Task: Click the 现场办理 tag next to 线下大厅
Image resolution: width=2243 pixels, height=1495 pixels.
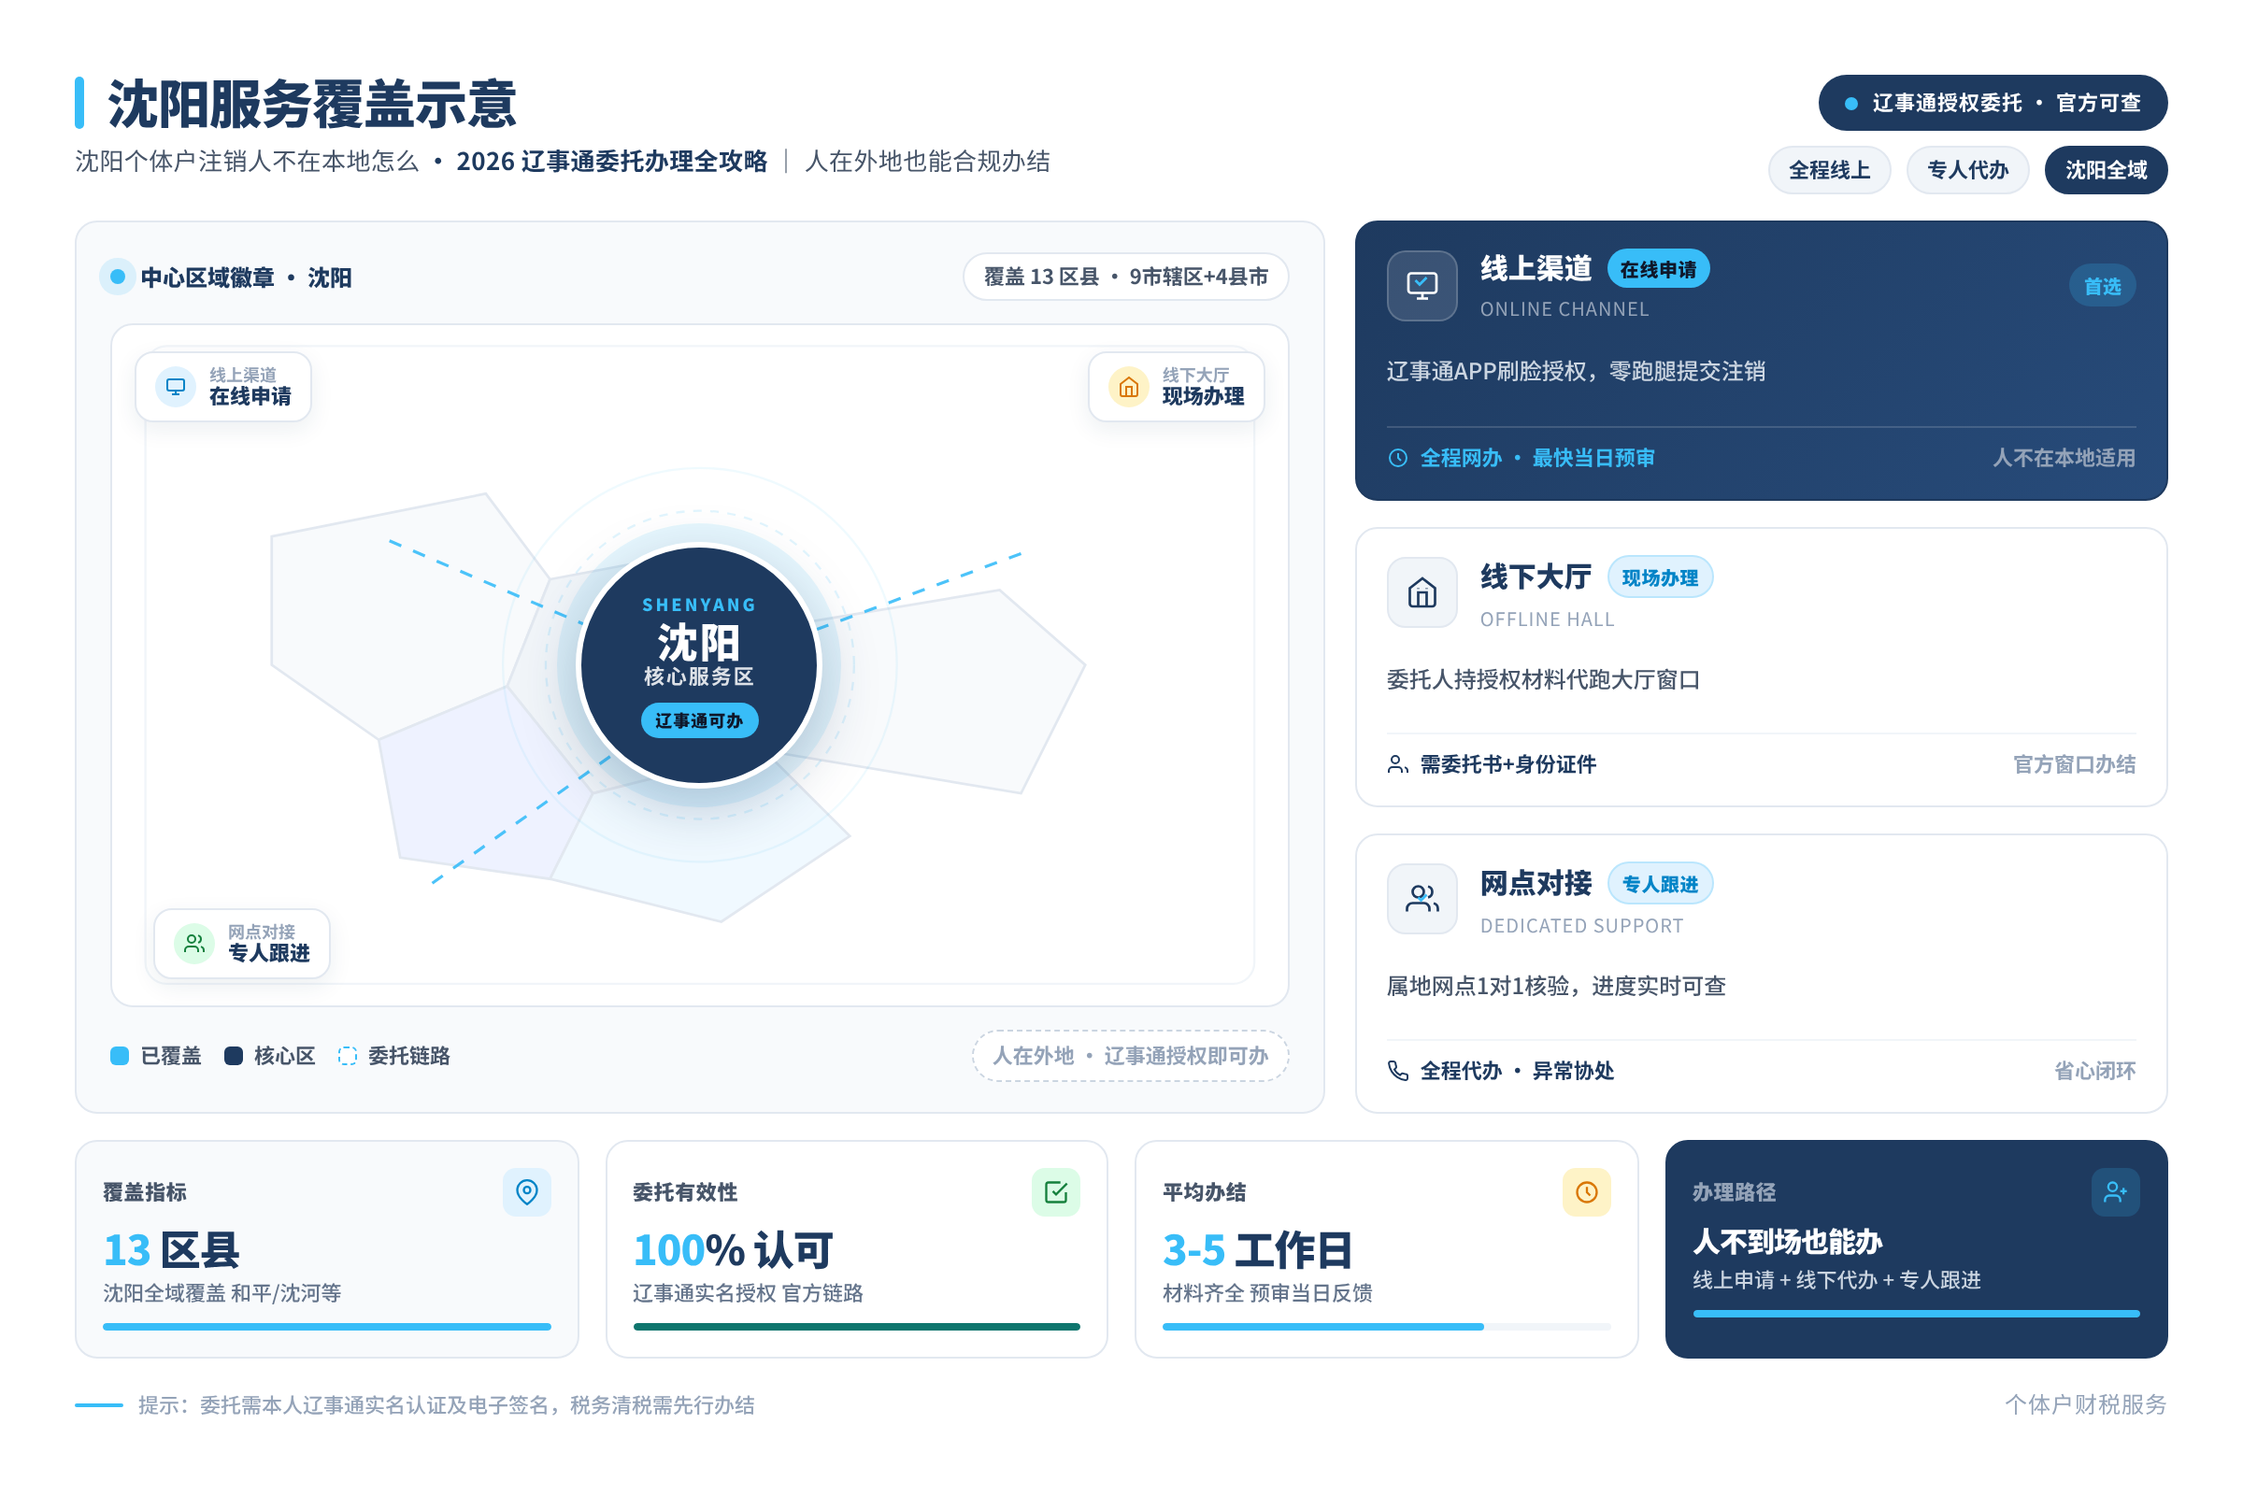Action: tap(1661, 577)
